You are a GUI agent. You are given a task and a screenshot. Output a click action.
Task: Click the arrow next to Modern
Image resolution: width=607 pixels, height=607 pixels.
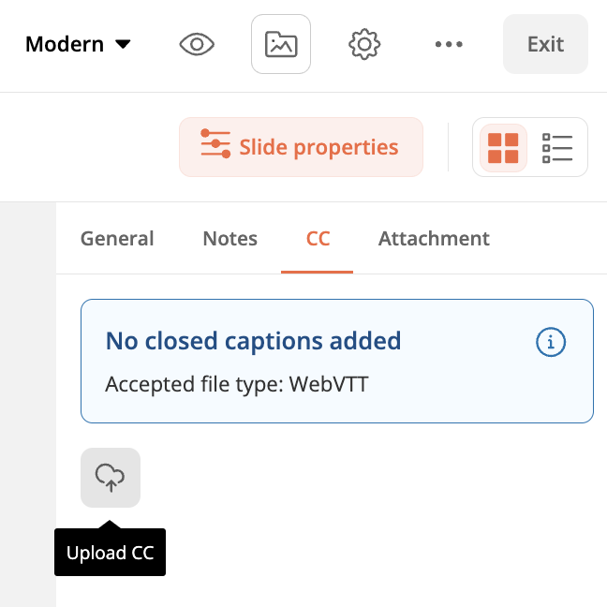coord(123,44)
